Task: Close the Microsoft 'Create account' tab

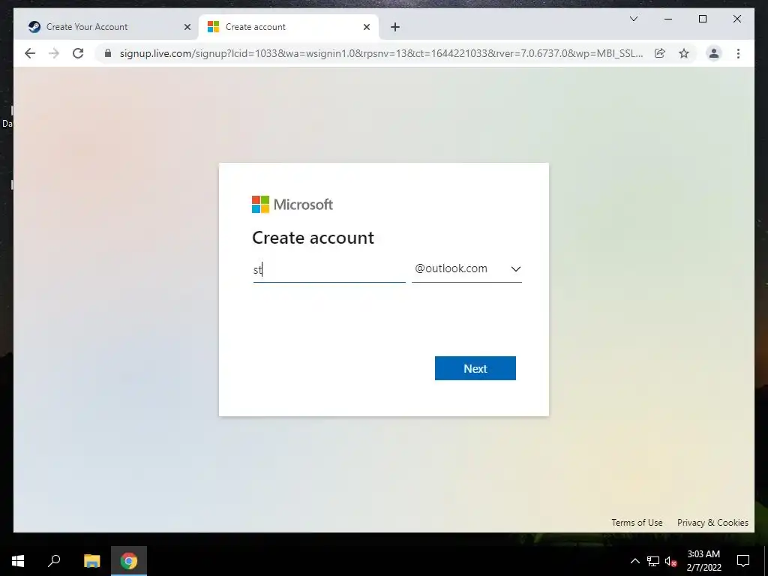Action: click(366, 27)
